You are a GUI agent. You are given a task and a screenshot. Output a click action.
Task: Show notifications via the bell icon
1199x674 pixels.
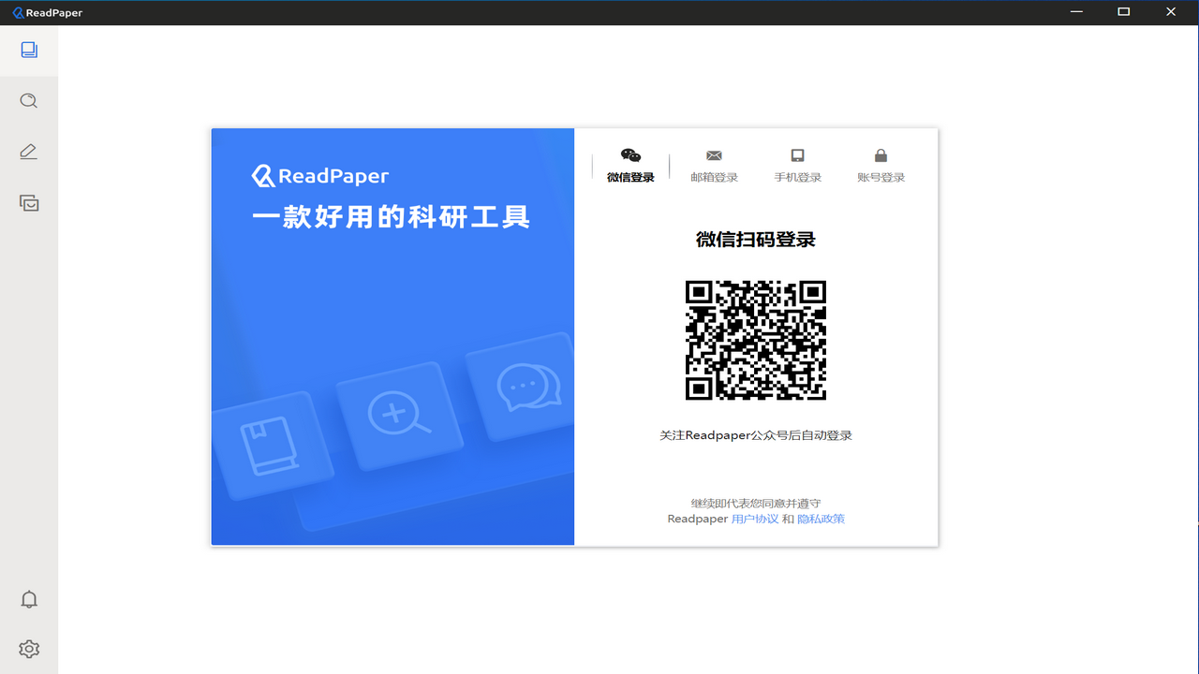pos(29,599)
